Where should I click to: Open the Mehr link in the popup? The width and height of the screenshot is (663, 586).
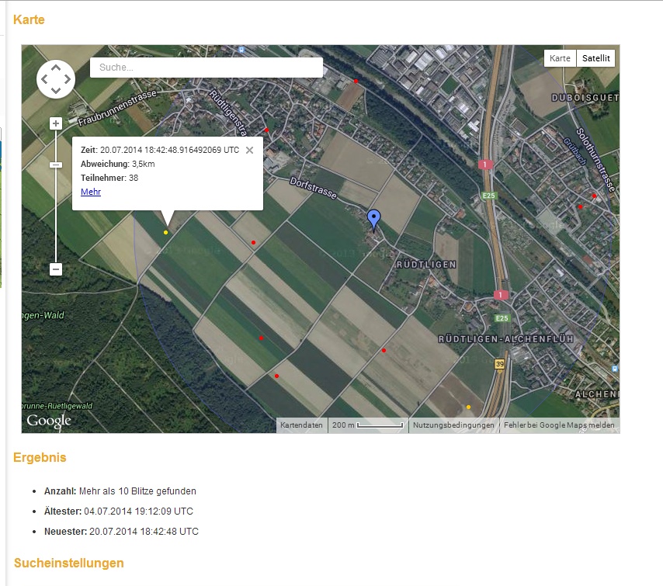coord(91,192)
